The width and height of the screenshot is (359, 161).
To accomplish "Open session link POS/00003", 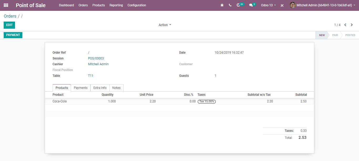I will click(96, 58).
